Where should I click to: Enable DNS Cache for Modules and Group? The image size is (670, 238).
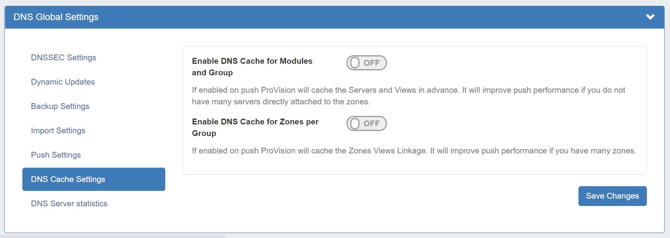(366, 63)
